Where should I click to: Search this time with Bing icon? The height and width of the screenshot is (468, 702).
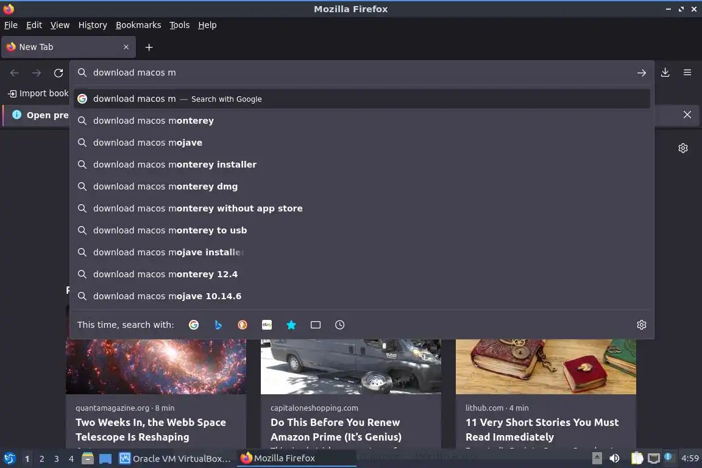coord(218,325)
